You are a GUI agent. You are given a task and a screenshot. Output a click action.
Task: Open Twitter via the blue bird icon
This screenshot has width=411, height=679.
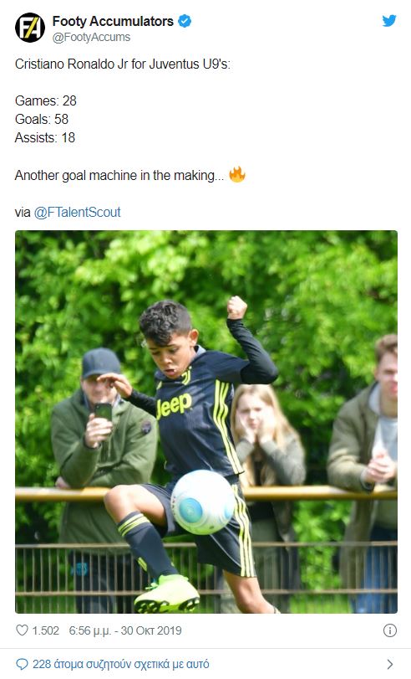388,20
